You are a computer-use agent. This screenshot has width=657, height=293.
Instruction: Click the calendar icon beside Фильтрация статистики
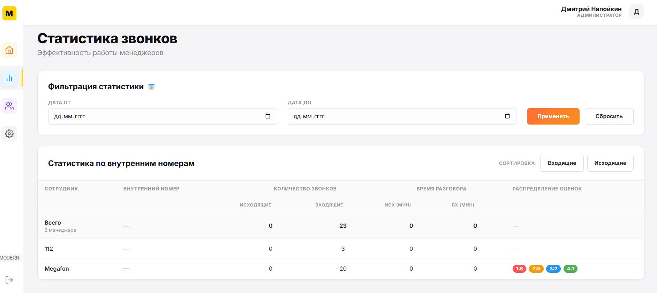(151, 87)
